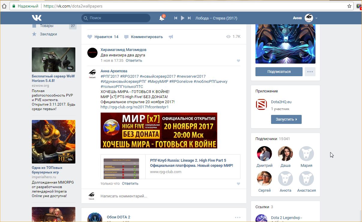Screen dimensions: 362x222
Task: Open Закладки in left sidebar
Action: 48,34
